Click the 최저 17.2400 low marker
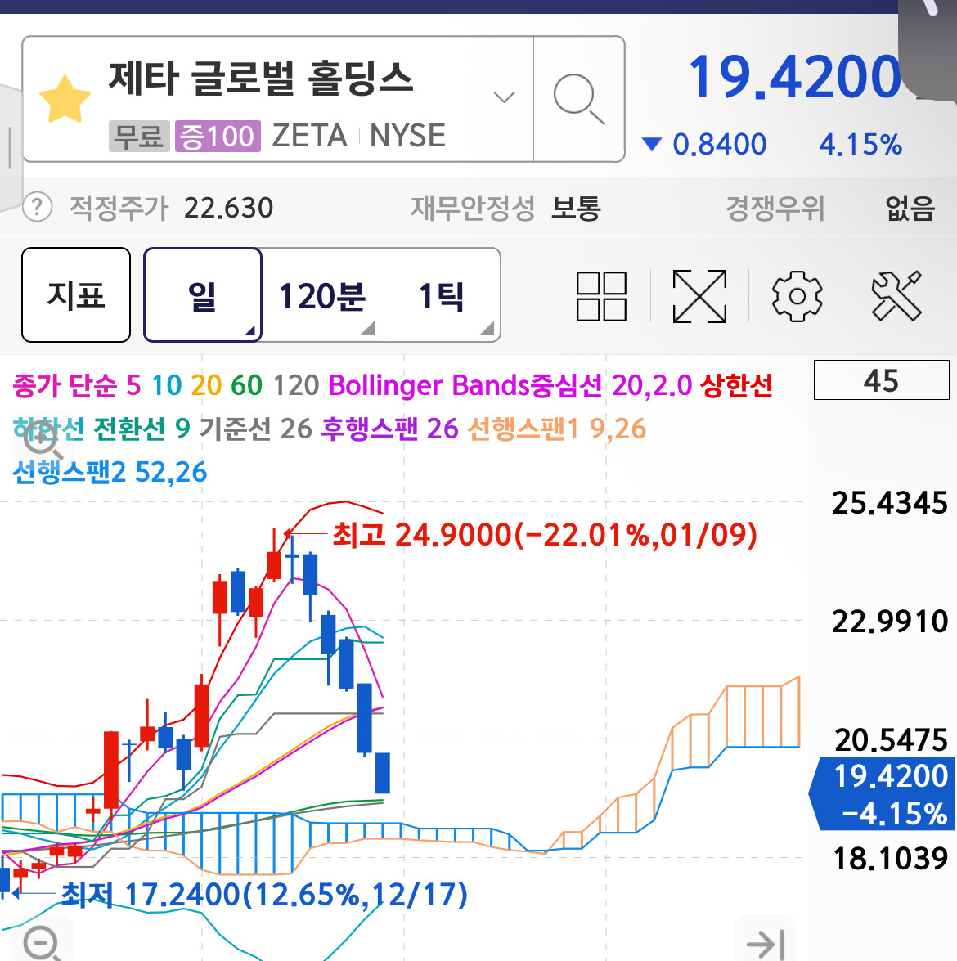 264,894
